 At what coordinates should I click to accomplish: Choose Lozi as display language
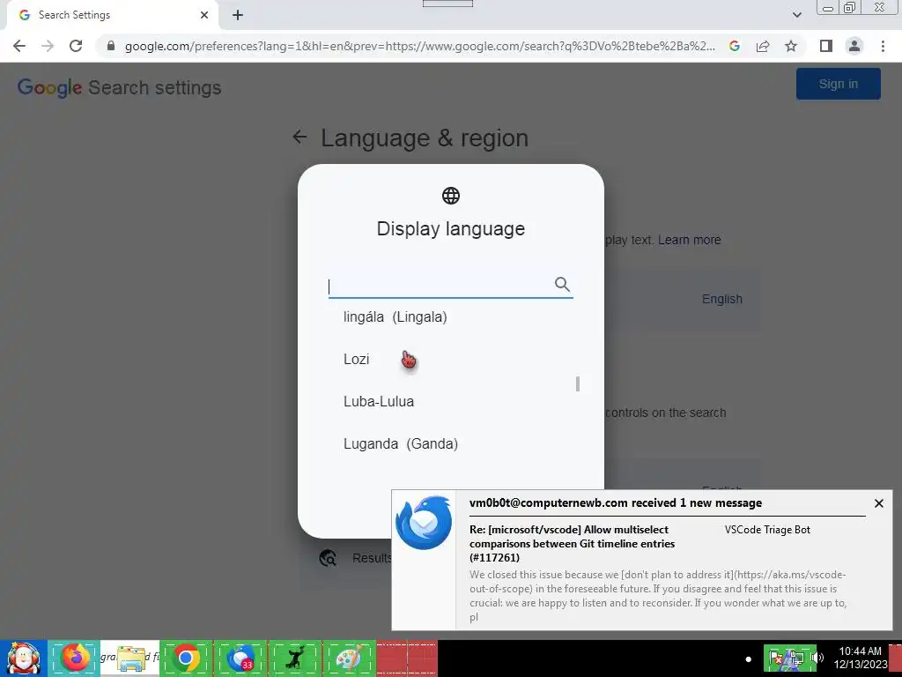(356, 360)
